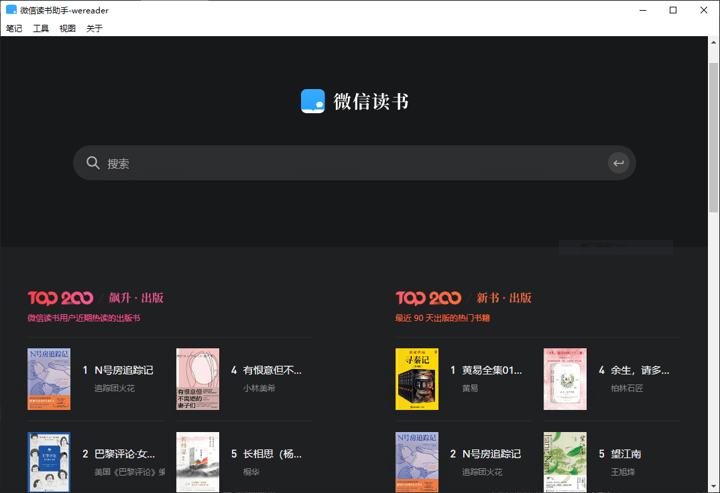720x493 pixels.
Task: Click the 寻秦记 cover under 黄易全集
Action: pos(416,379)
